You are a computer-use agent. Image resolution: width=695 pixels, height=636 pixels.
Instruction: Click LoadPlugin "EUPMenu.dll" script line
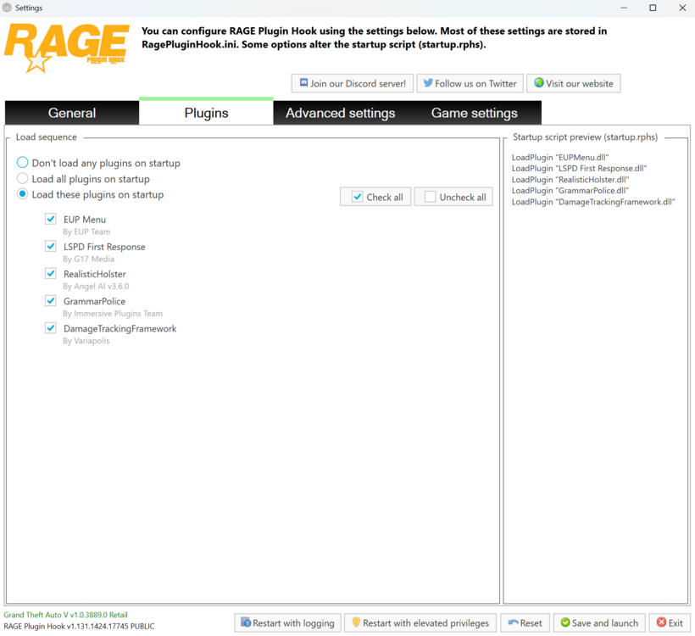[x=560, y=158]
